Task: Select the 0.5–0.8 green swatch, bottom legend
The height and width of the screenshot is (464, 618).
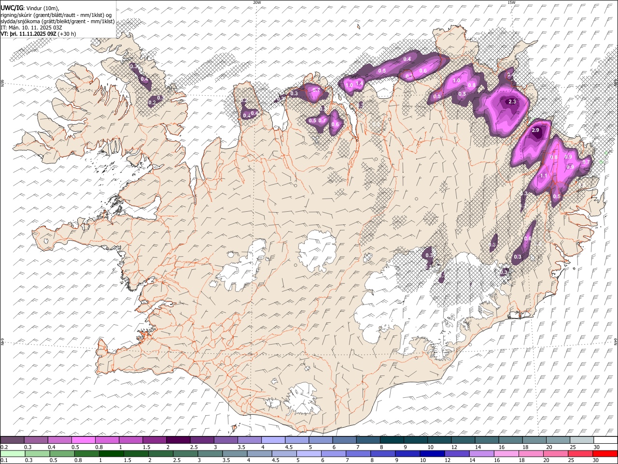Action: (x=62, y=453)
